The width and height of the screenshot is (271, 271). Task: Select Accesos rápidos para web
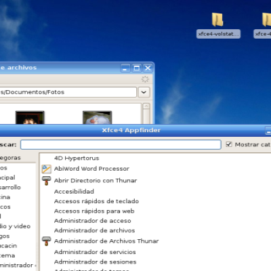pos(94,211)
